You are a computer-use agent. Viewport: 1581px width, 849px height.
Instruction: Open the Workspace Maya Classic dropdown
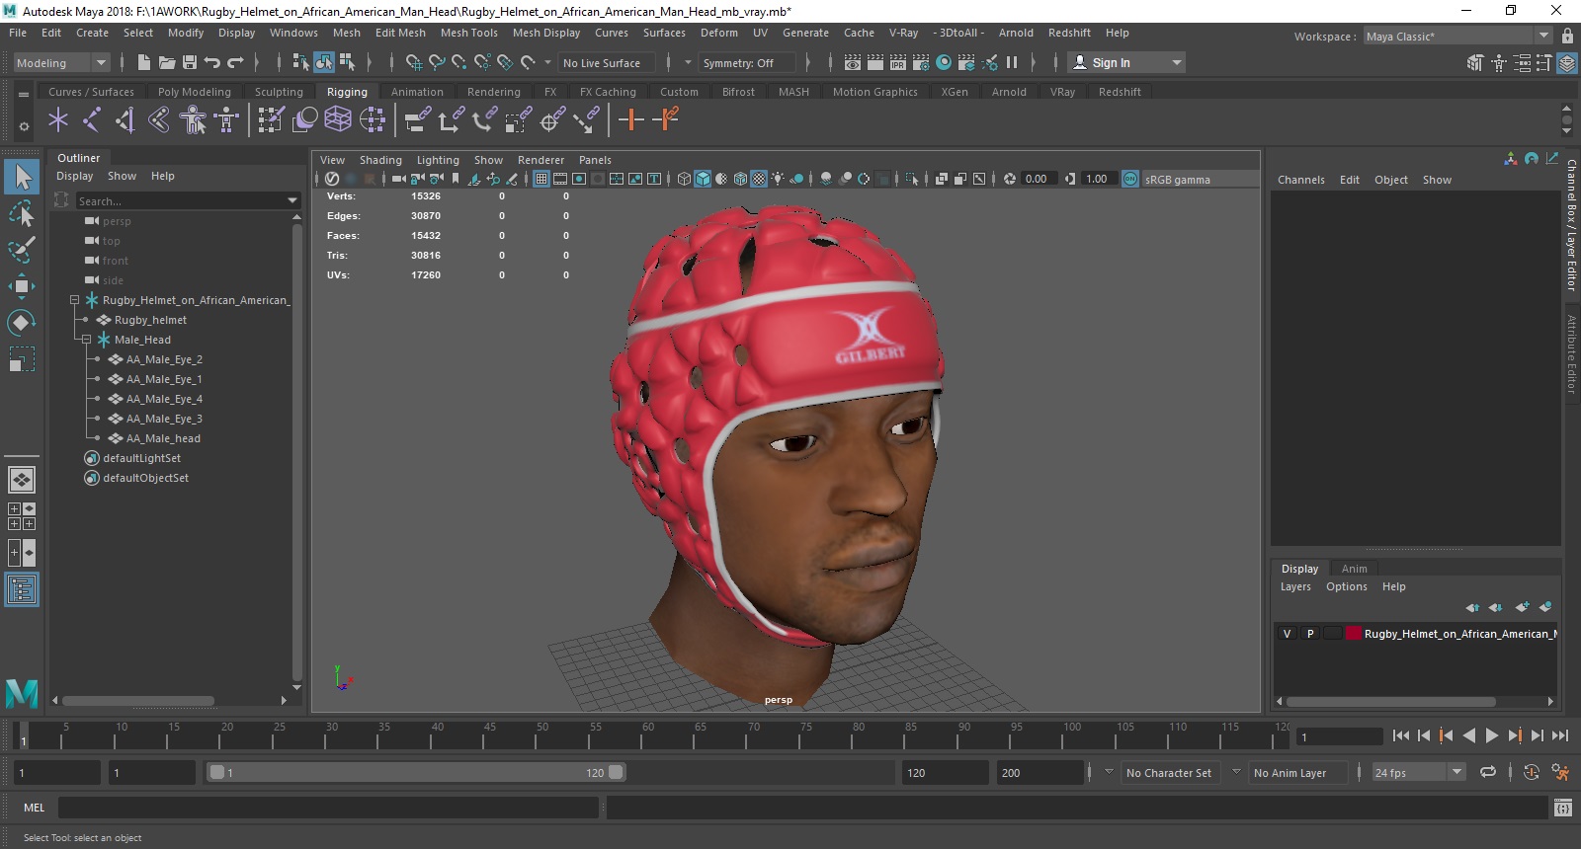1458,36
